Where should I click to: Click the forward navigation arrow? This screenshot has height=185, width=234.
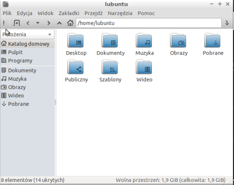click(x=48, y=23)
